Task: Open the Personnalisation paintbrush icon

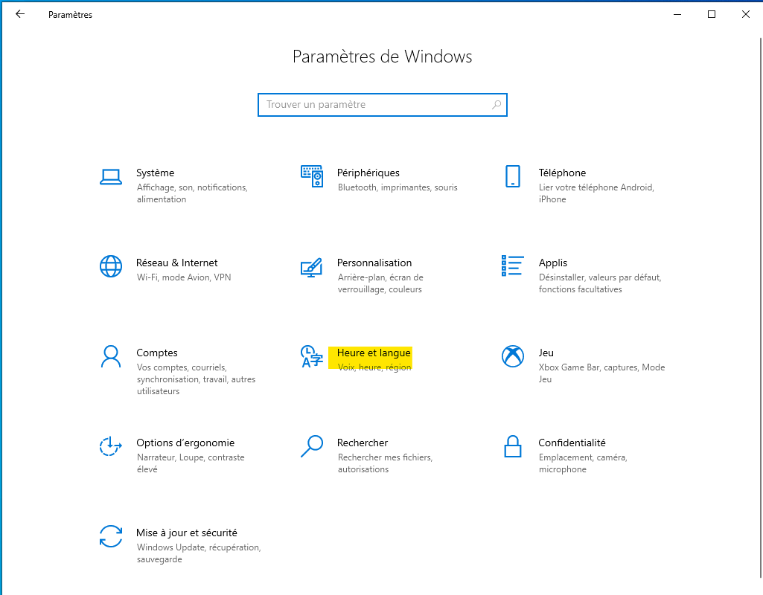Action: pos(312,267)
